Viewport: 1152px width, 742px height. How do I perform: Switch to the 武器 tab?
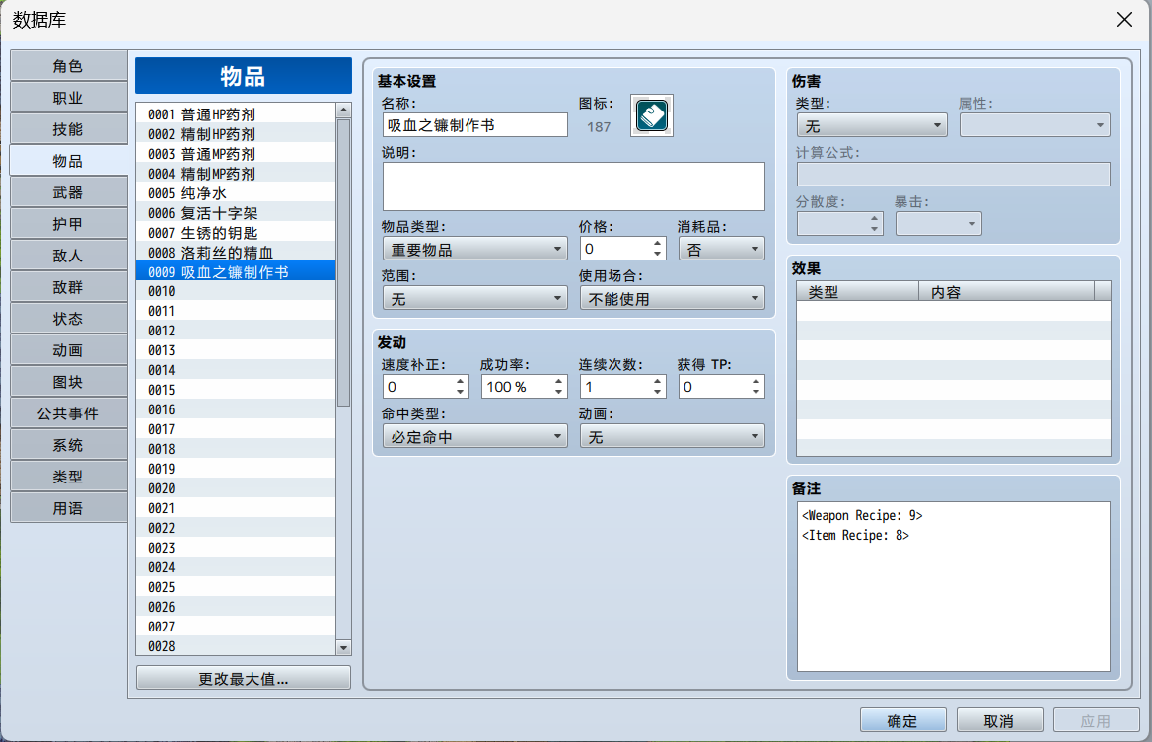pyautogui.click(x=68, y=192)
